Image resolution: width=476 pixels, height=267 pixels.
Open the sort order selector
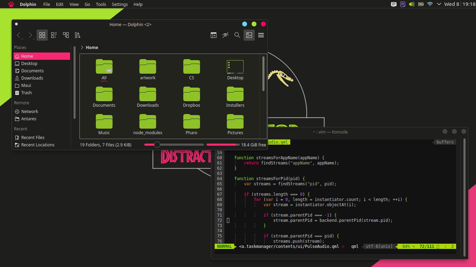77,35
